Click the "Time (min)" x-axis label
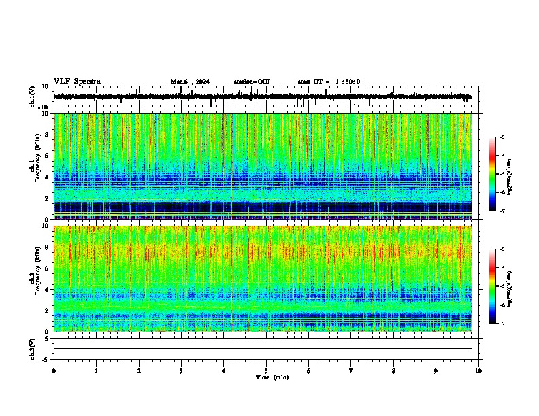This screenshot has height=416, width=539. click(x=272, y=377)
